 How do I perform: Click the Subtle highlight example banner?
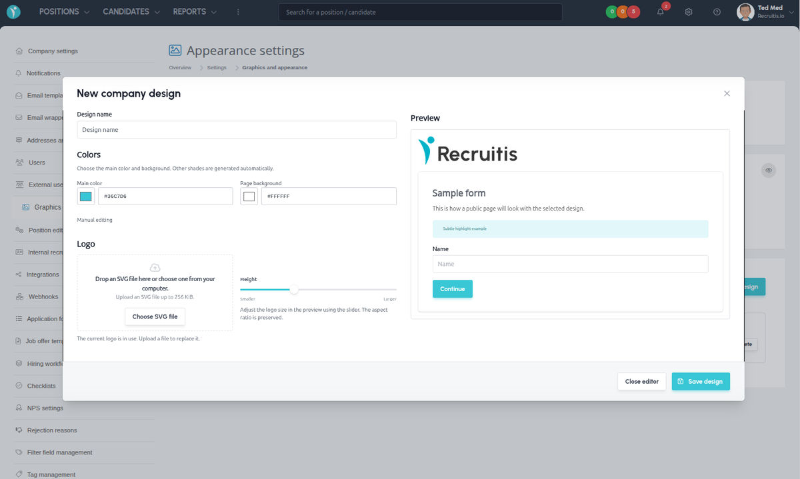click(570, 229)
